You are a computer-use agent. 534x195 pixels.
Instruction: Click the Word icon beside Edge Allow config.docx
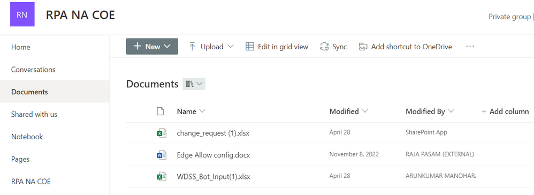[x=161, y=155]
